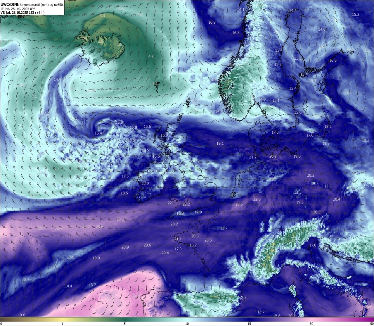Click the 16.8 value off Norway's coast

[x=236, y=33]
